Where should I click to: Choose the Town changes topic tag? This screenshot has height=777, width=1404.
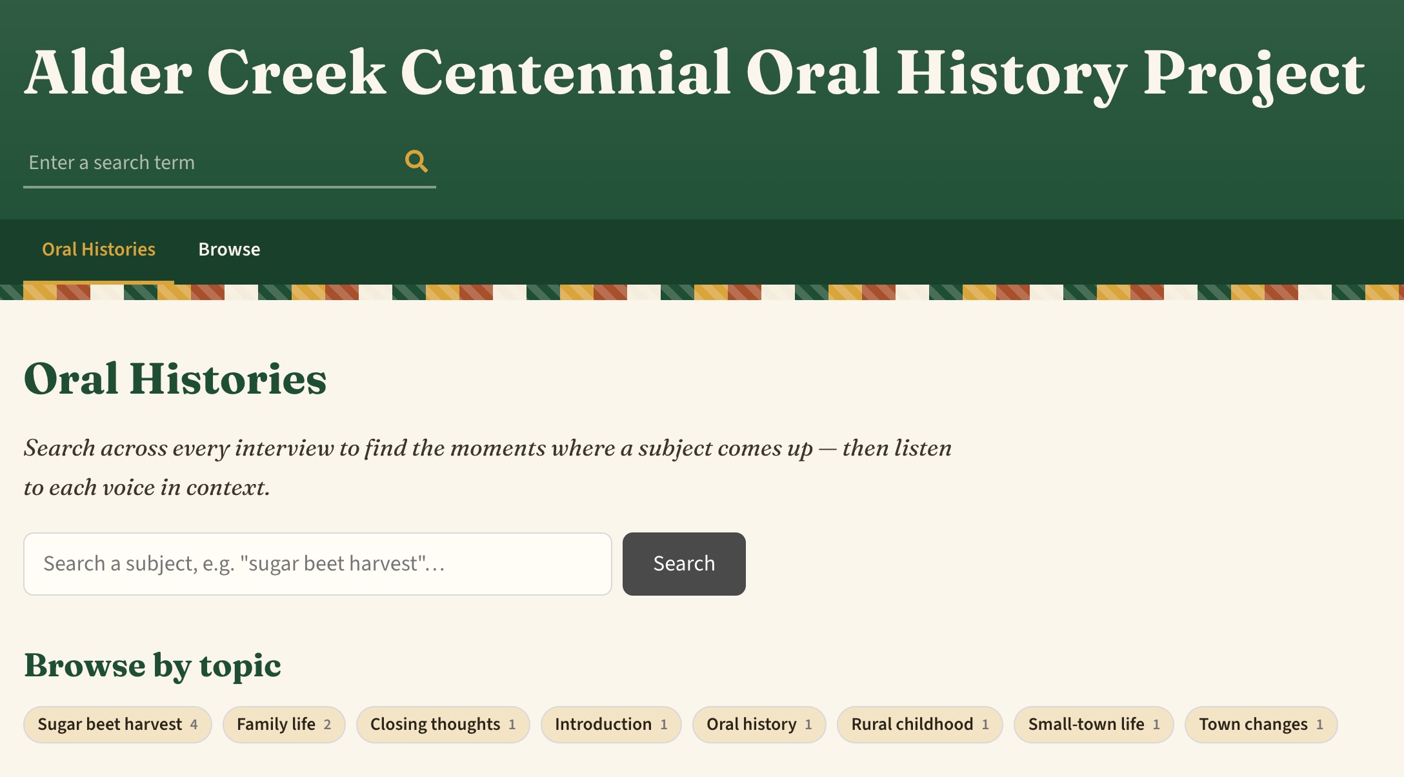1261,724
